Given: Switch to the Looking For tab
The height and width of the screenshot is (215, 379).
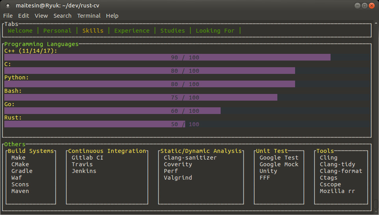Looking at the screenshot, I should (x=215, y=31).
